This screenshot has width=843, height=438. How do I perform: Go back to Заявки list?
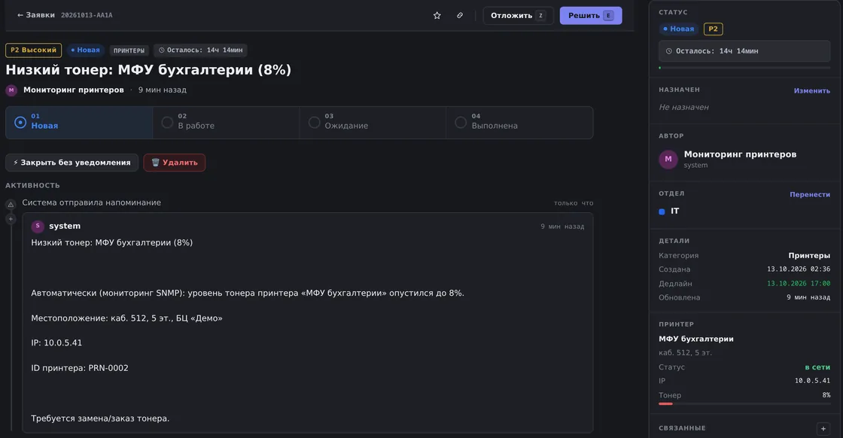tap(35, 15)
